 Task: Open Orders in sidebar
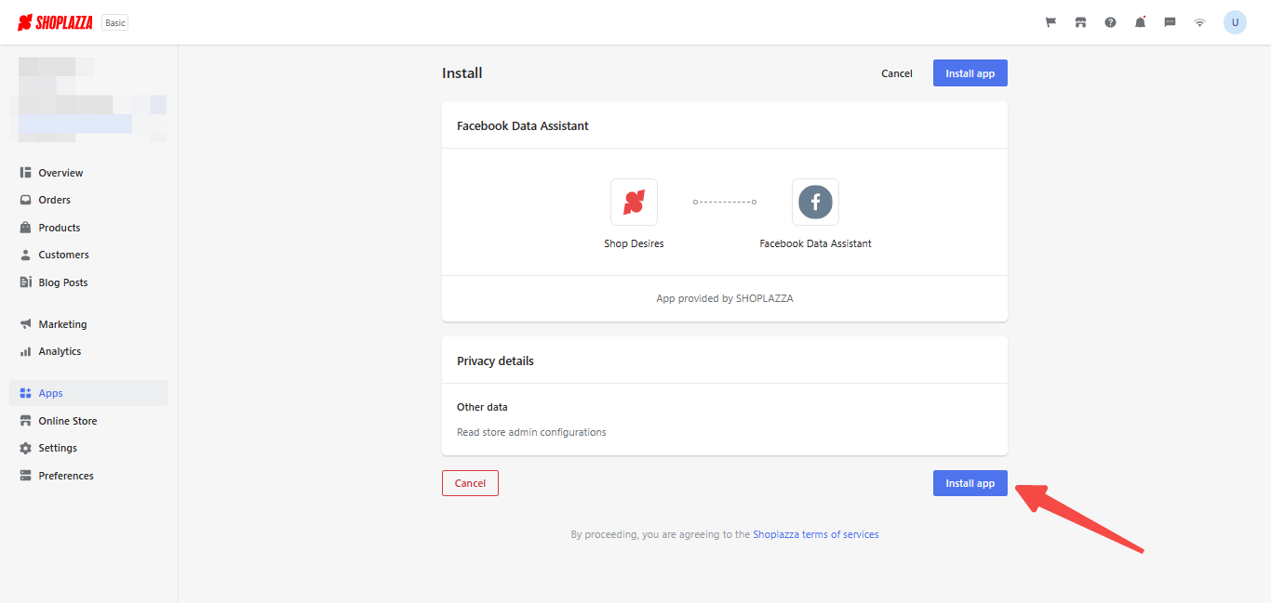coord(88,200)
